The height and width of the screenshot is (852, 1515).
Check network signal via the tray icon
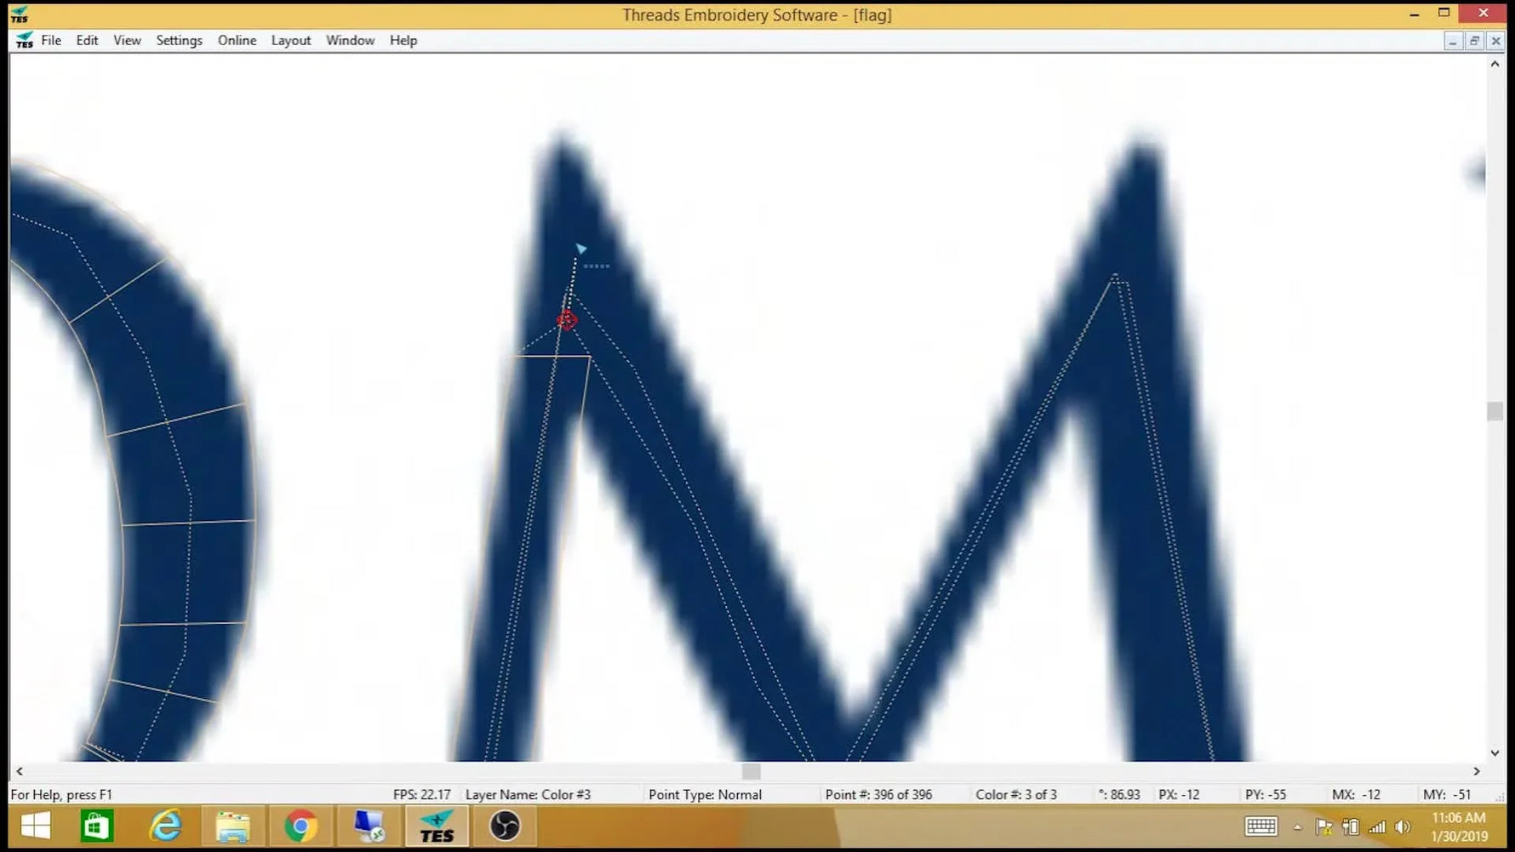click(1375, 826)
